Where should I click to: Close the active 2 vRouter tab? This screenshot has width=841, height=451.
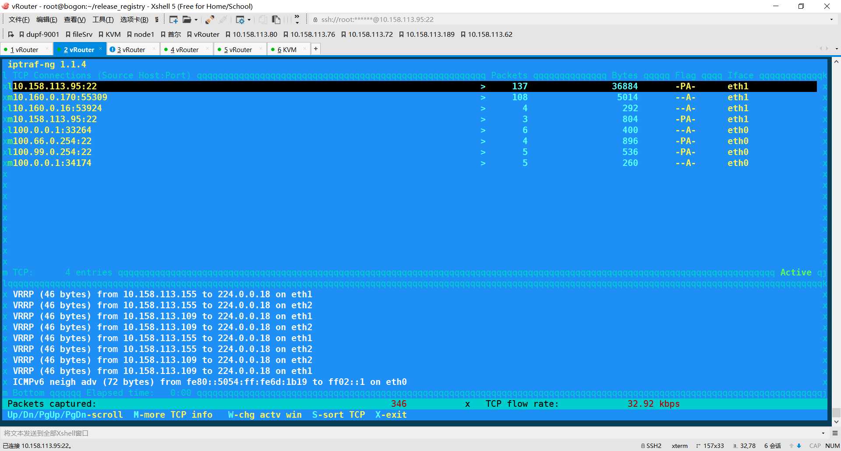click(100, 49)
